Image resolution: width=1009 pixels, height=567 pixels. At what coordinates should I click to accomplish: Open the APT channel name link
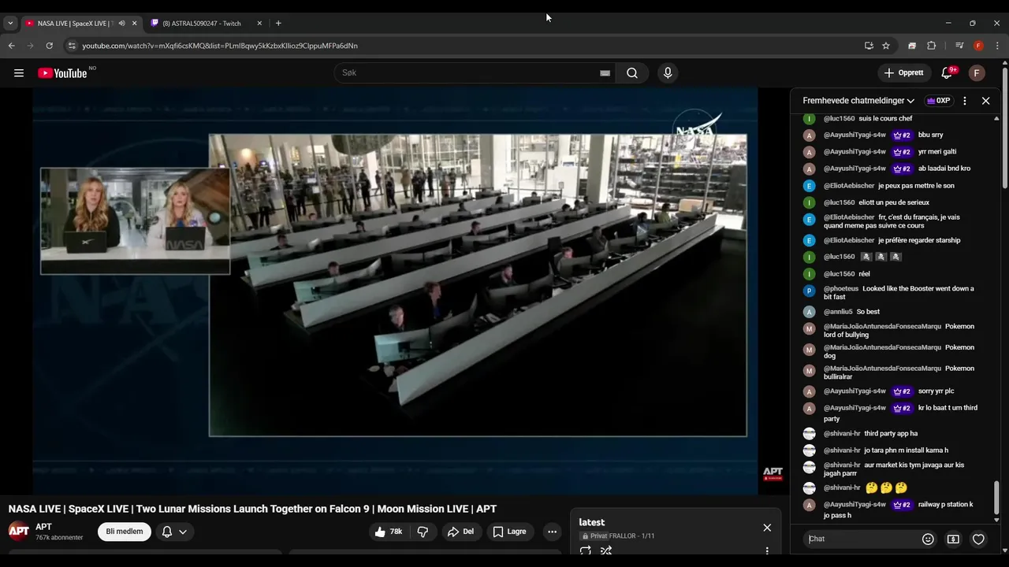coord(43,527)
